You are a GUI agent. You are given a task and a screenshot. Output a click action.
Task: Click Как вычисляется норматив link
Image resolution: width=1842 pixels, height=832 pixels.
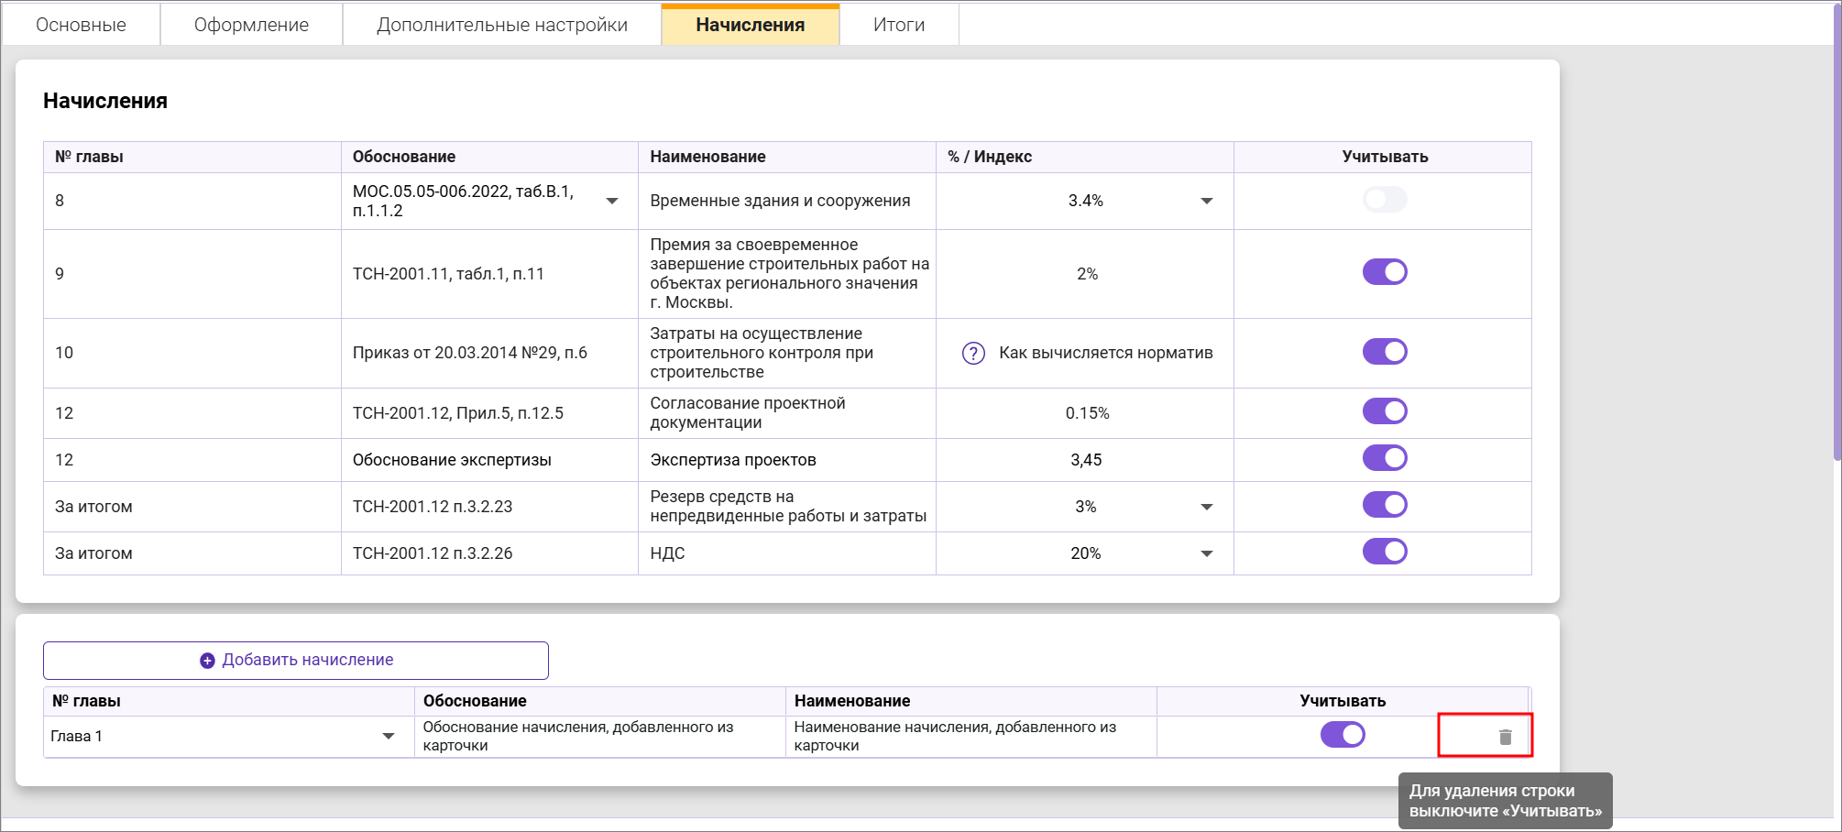[1106, 353]
